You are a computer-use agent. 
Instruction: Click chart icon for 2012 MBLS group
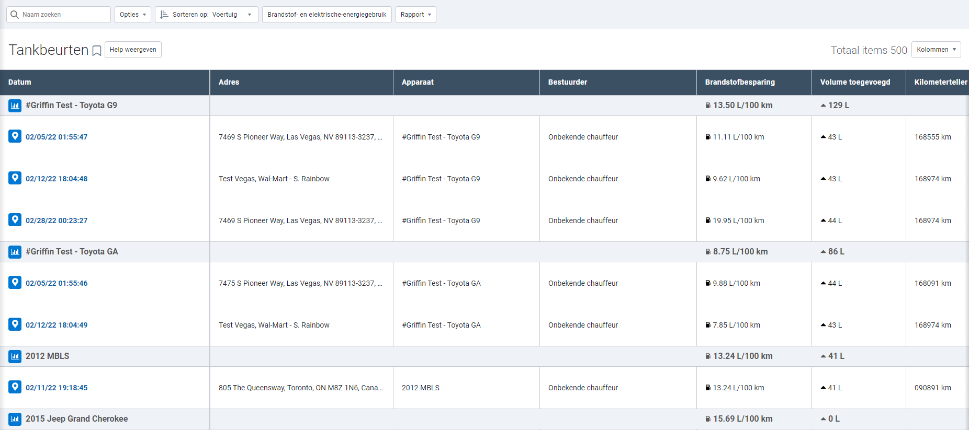coord(15,356)
